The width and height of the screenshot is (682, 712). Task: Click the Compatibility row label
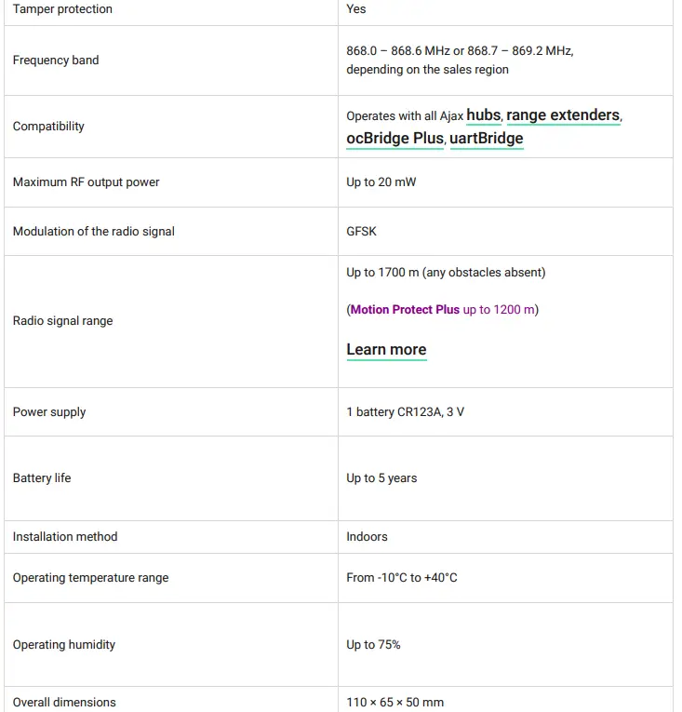click(48, 127)
